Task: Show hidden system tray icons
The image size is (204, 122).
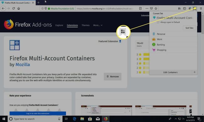Action: [x=176, y=119]
